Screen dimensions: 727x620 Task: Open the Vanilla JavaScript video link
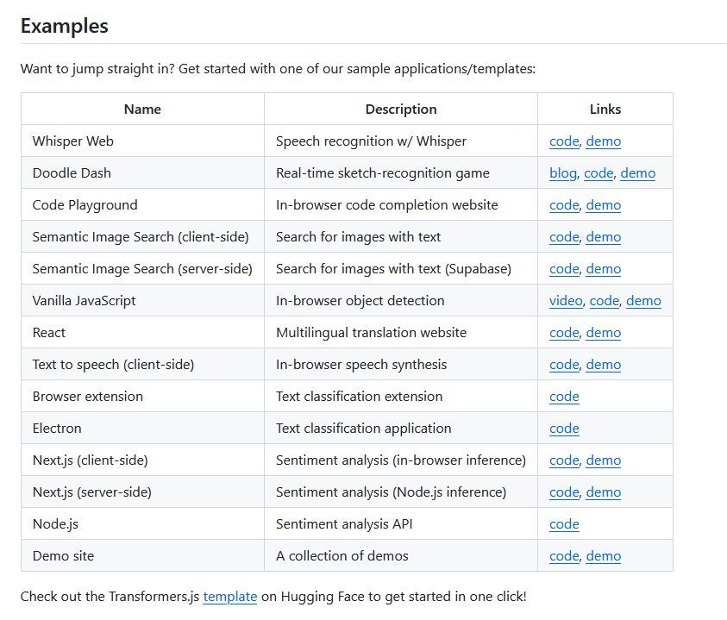tap(566, 301)
